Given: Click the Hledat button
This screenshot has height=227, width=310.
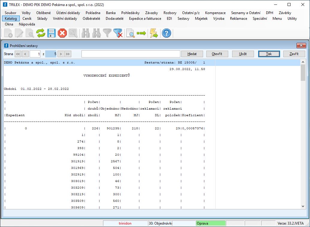Looking at the screenshot, I should coord(192,54).
